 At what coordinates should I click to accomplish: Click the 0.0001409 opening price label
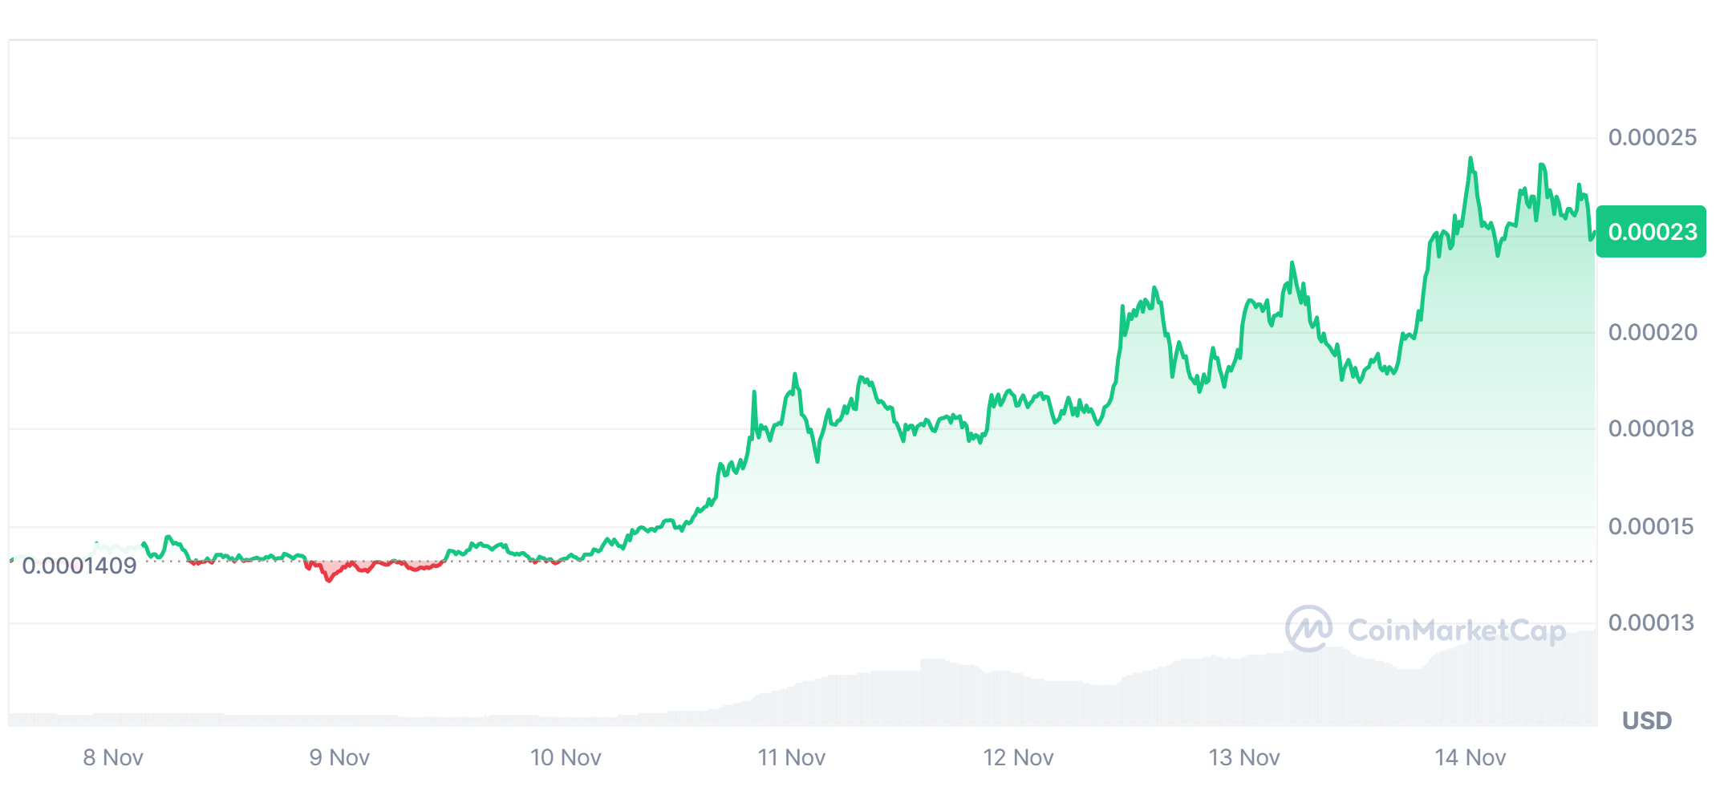[79, 566]
